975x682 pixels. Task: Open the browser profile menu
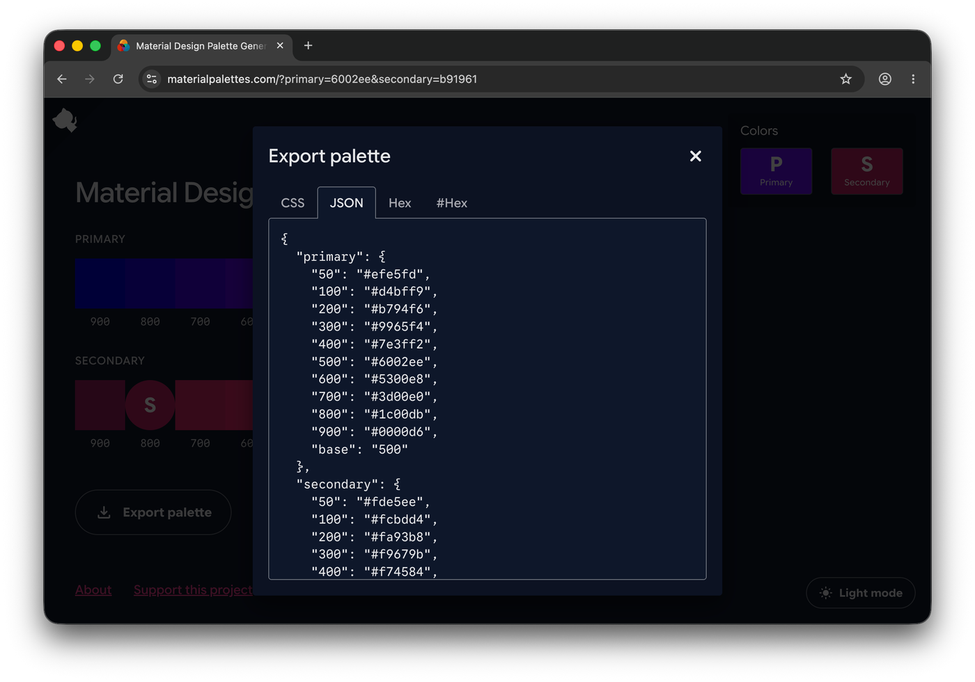coord(884,79)
